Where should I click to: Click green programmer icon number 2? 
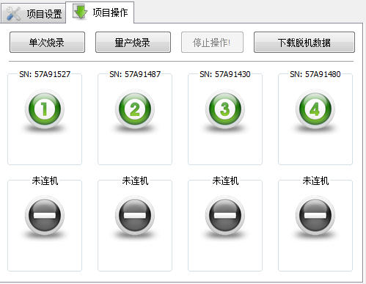tap(135, 109)
